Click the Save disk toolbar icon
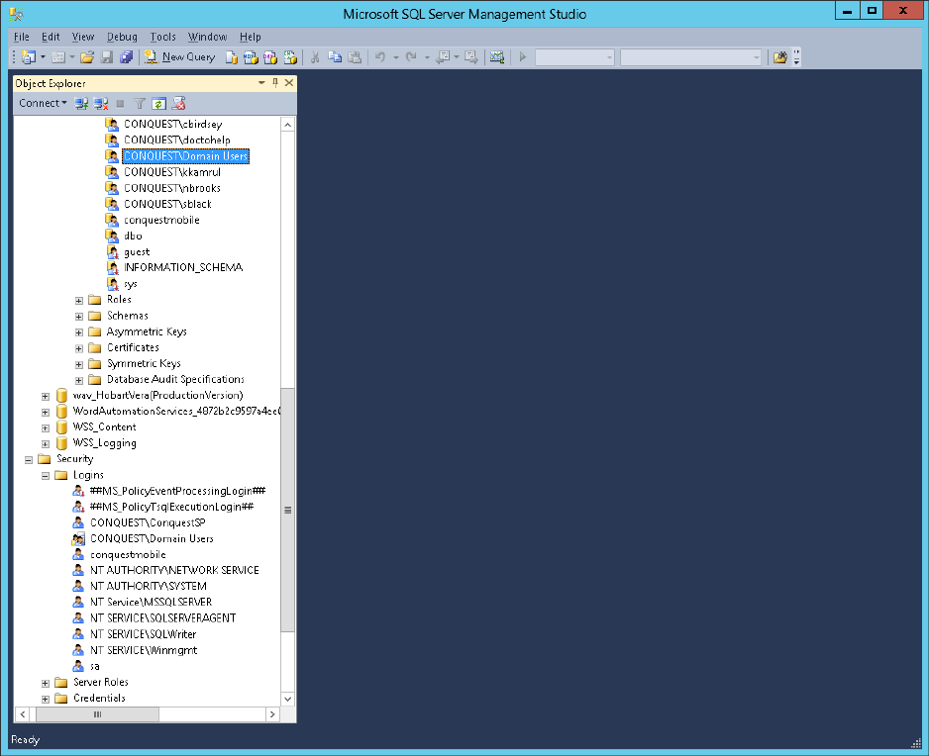Viewport: 929px width, 756px height. (107, 56)
